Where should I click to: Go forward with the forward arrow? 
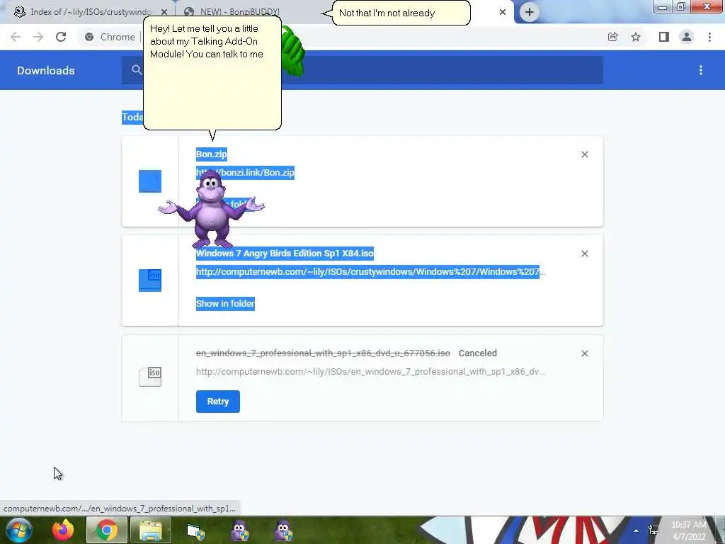pos(38,37)
